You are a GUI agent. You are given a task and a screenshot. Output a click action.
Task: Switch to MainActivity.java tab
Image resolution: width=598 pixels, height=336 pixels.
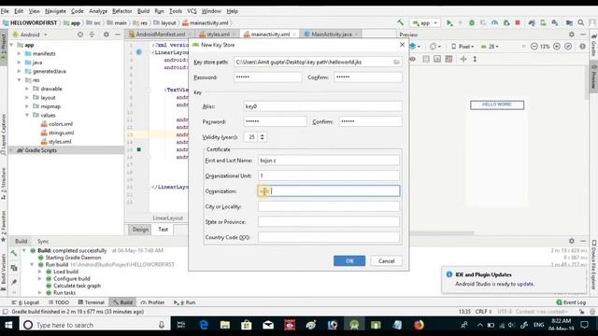[331, 35]
